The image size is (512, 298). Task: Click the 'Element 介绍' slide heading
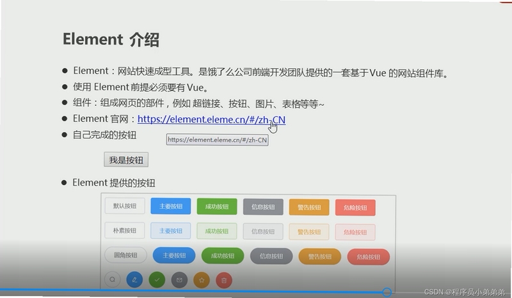pyautogui.click(x=111, y=40)
